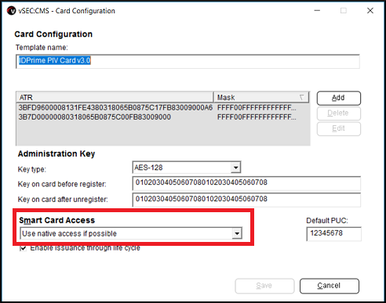Click the Edit button
This screenshot has width=386, height=303.
tap(339, 128)
